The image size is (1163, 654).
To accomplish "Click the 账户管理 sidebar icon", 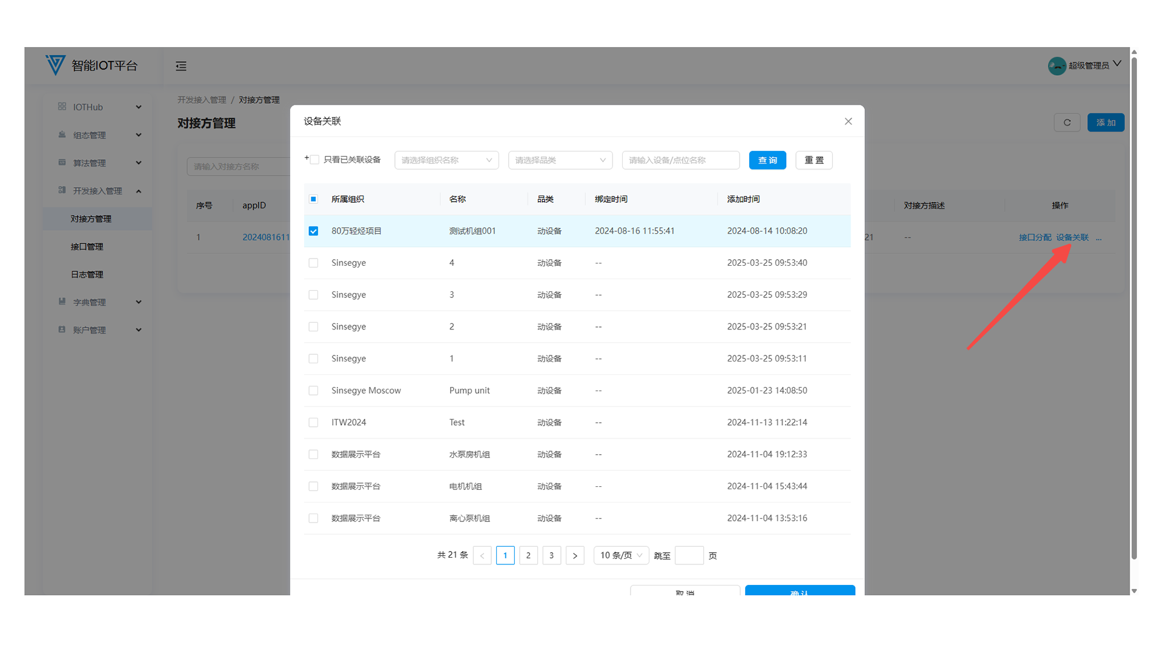I will click(x=62, y=329).
